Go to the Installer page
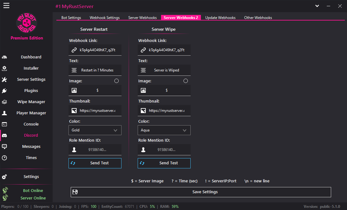The width and height of the screenshot is (347, 210). click(26, 68)
